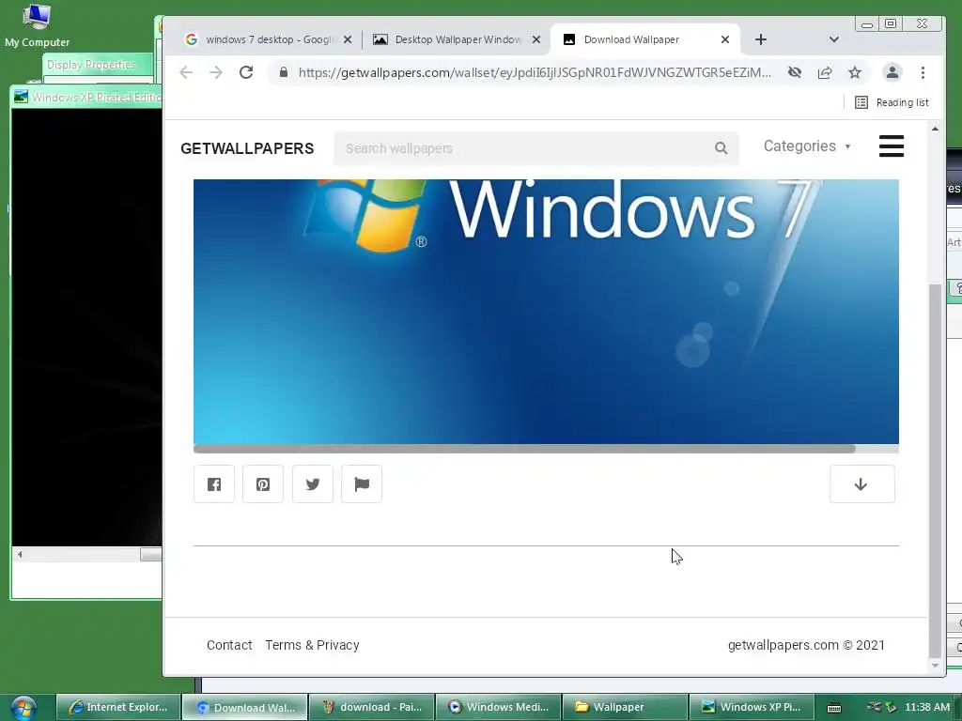Share wallpaper on Twitter
The height and width of the screenshot is (721, 962).
[x=313, y=484]
